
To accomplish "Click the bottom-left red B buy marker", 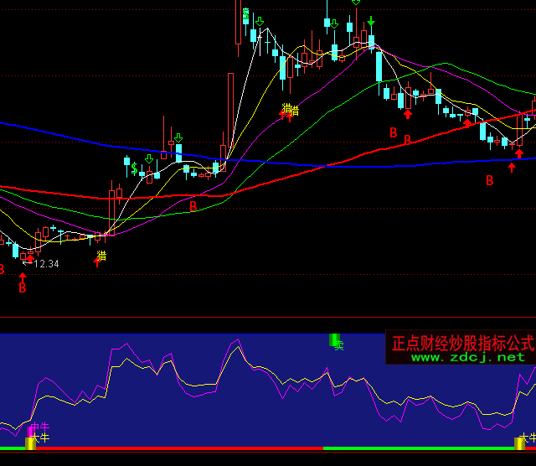I will [23, 287].
